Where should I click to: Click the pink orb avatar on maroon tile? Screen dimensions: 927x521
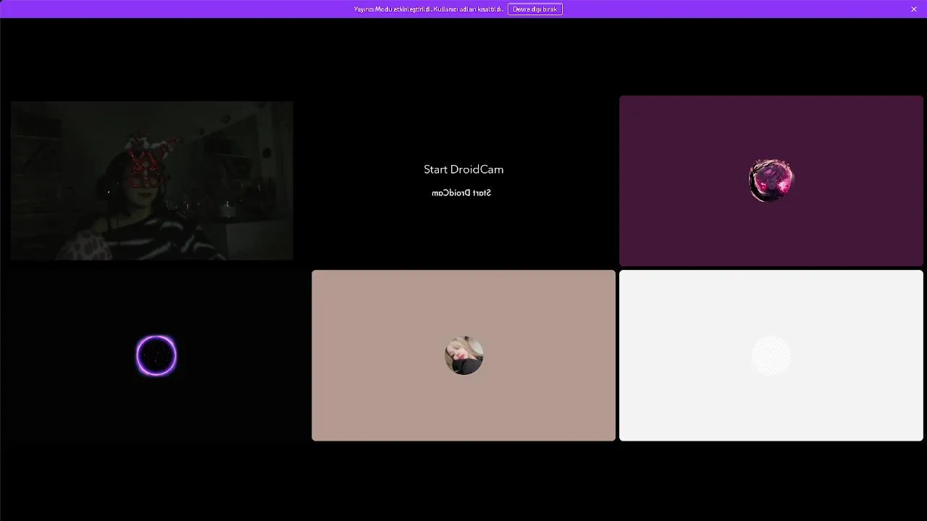(771, 180)
